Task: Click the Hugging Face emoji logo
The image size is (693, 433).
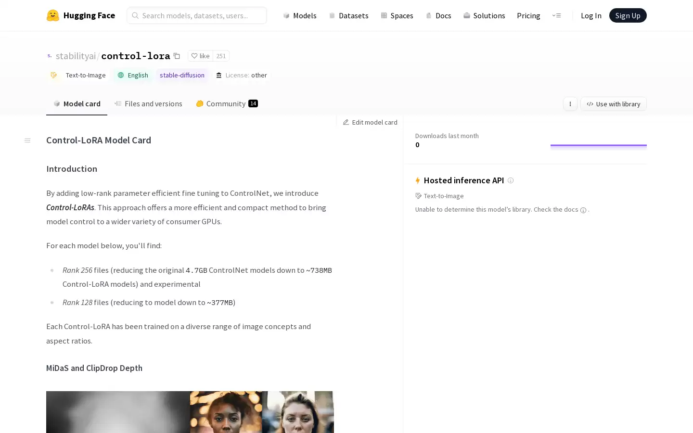Action: [53, 15]
